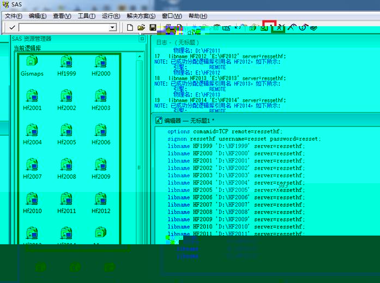380x283 pixels.
Task: Click the Help book toolbar icon
Action: (313, 28)
